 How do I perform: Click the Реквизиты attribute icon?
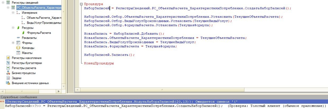[18, 38]
